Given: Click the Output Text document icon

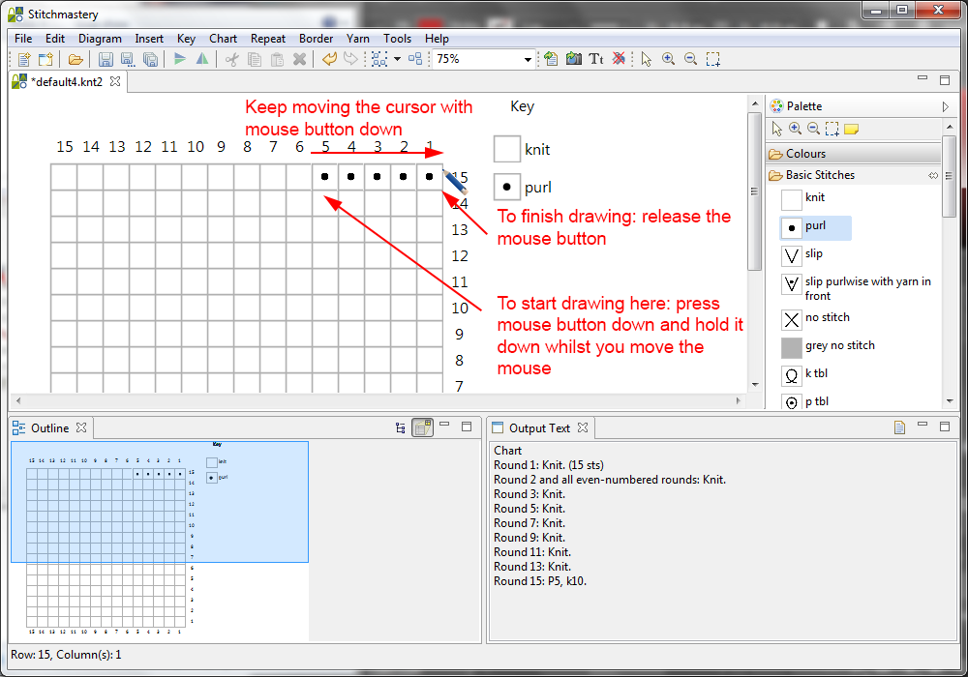Looking at the screenshot, I should (x=899, y=427).
